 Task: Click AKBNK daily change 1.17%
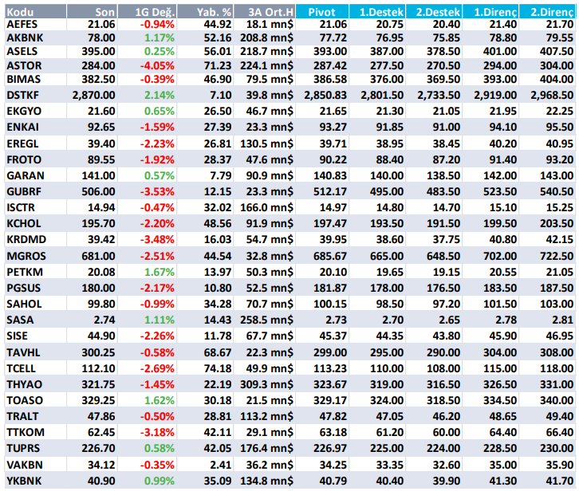tap(160, 38)
